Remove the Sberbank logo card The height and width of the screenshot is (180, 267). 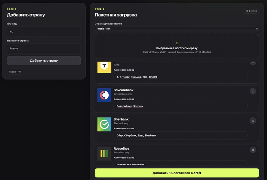(x=253, y=121)
